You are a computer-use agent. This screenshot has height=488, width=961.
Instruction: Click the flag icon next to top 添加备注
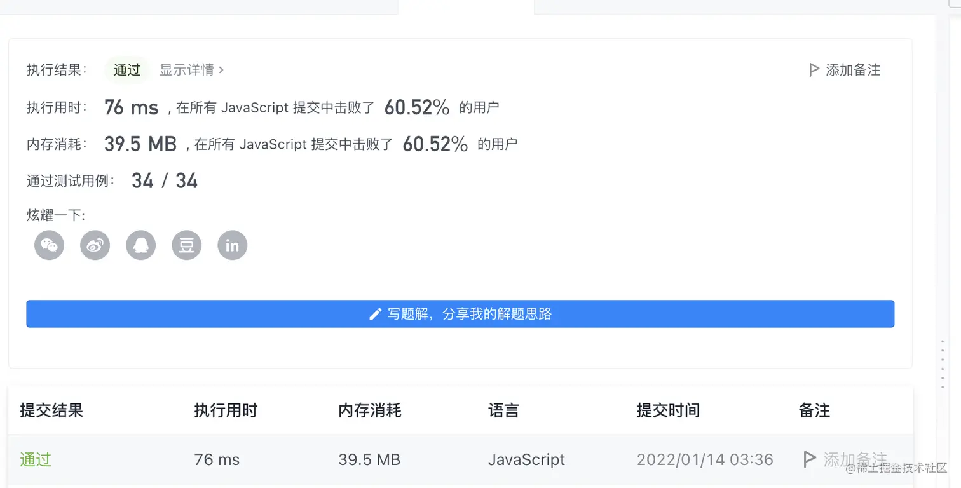click(x=814, y=70)
